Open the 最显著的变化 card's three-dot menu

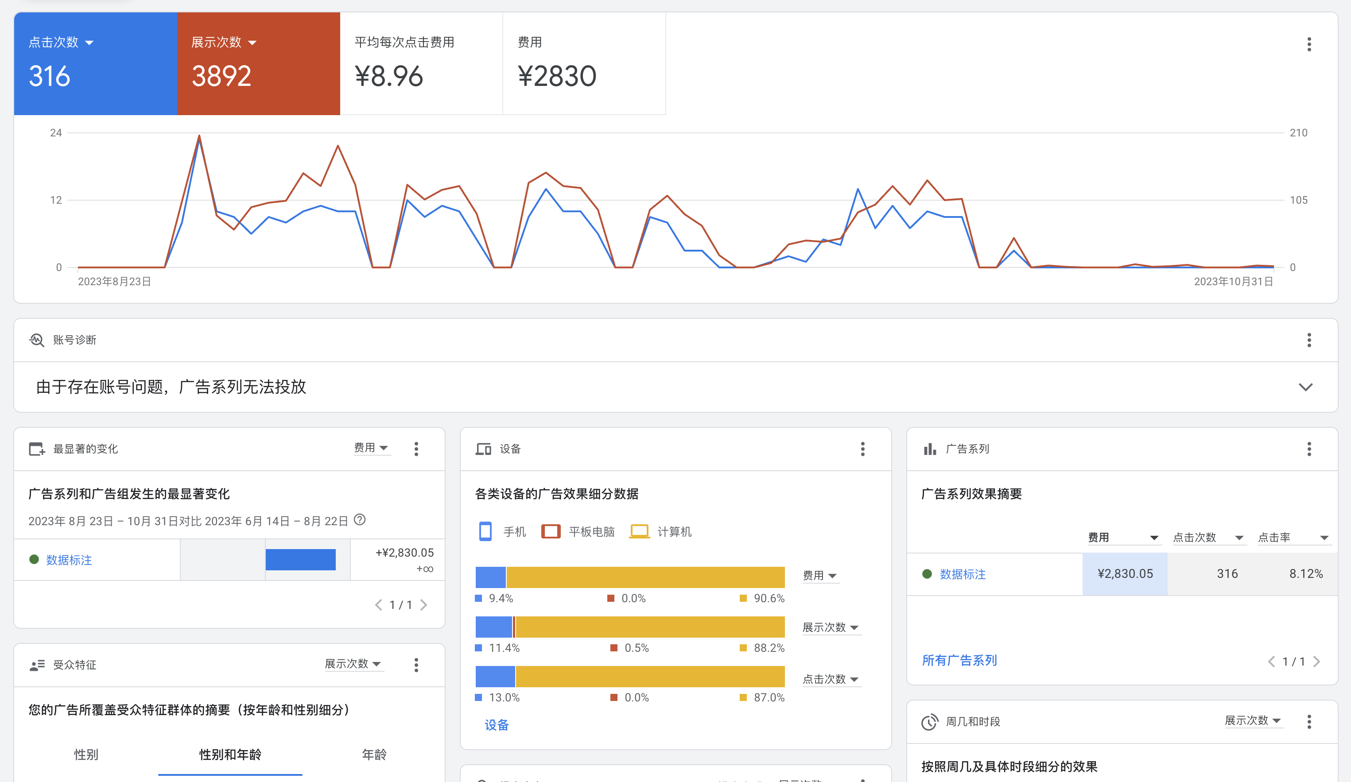(x=416, y=449)
